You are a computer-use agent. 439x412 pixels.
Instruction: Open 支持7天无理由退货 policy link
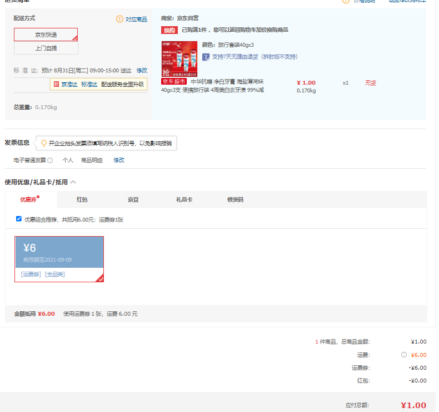tap(255, 57)
